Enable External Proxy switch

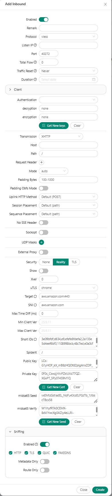pyautogui.click(x=44, y=252)
